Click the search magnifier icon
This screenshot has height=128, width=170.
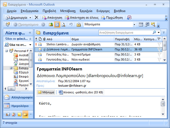[x=154, y=32]
